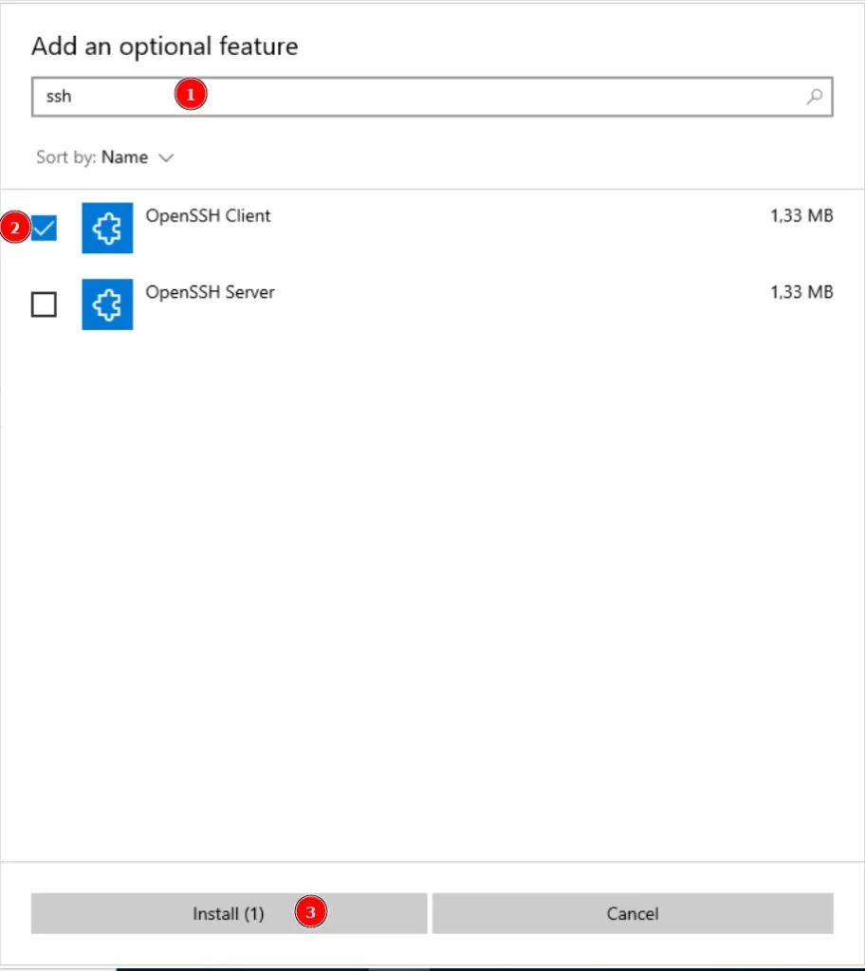
Task: Click red step marker number 3
Action: pos(310,912)
